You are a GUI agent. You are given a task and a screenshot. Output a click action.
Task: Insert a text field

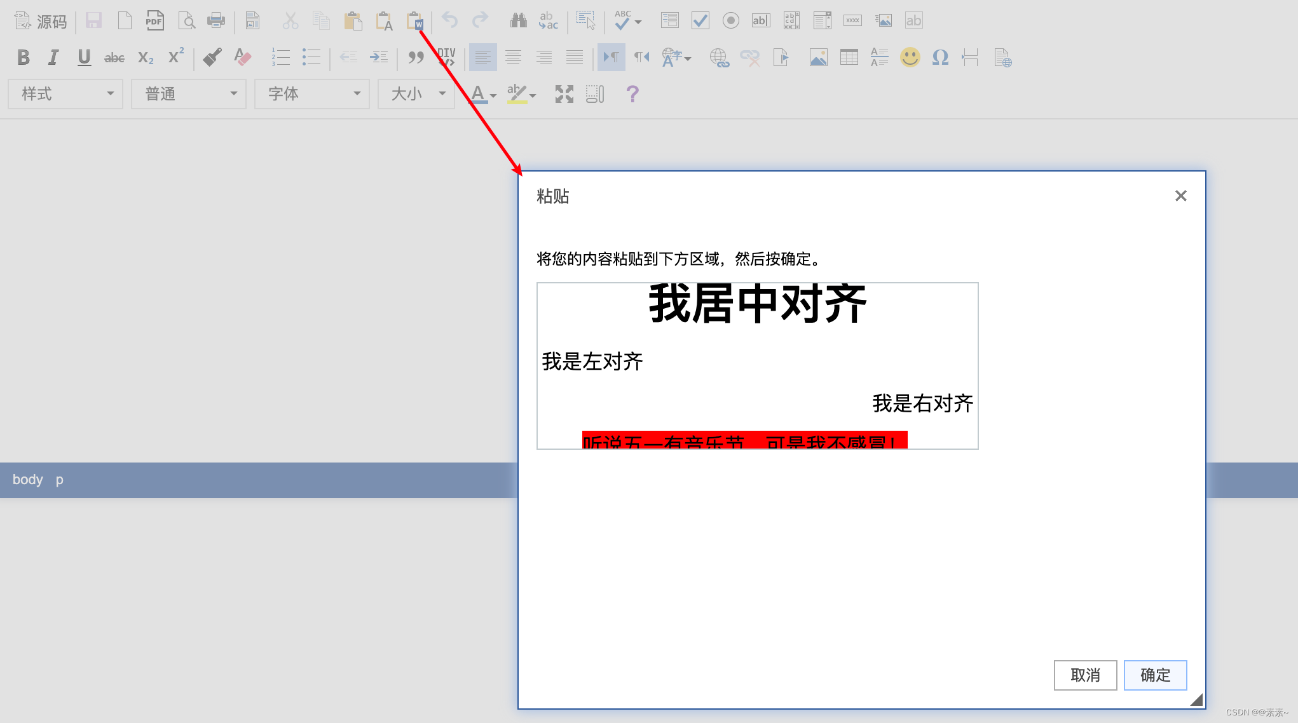tap(761, 21)
